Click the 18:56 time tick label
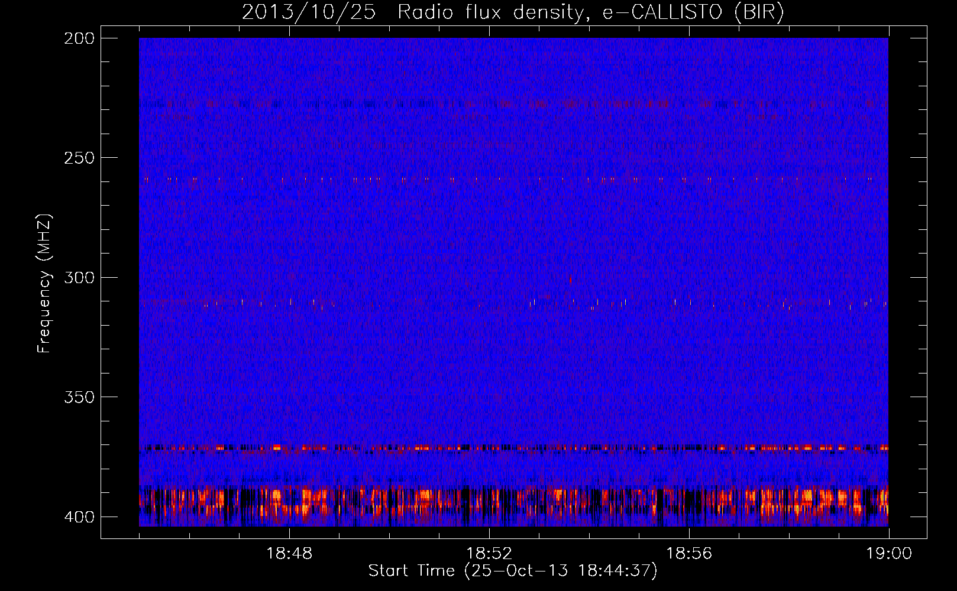The width and height of the screenshot is (957, 591). pos(689,554)
